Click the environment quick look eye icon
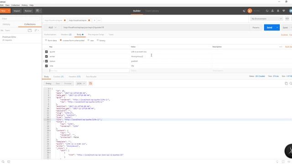292x164 pixels. point(287,19)
